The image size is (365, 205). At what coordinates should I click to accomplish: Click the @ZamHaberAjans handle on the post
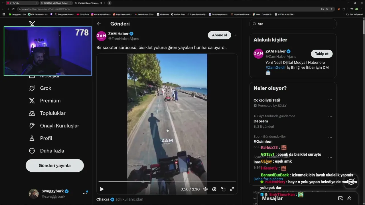(123, 39)
